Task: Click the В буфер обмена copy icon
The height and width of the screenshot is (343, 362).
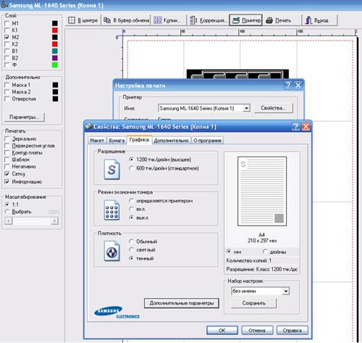Action: click(107, 20)
